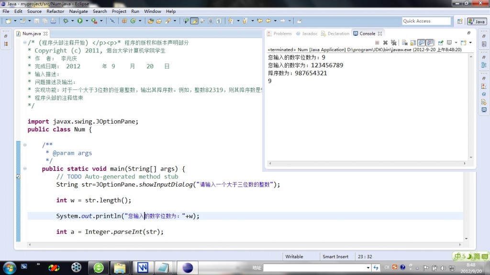Viewport: 490px width, 275px height.
Task: Click the console horizontal scrollbar
Action: point(367,163)
